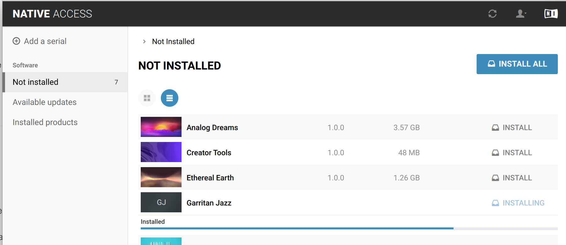566x245 pixels.
Task: Install Creator Tools
Action: click(x=512, y=153)
